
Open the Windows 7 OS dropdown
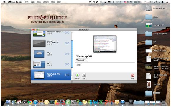coord(82,60)
